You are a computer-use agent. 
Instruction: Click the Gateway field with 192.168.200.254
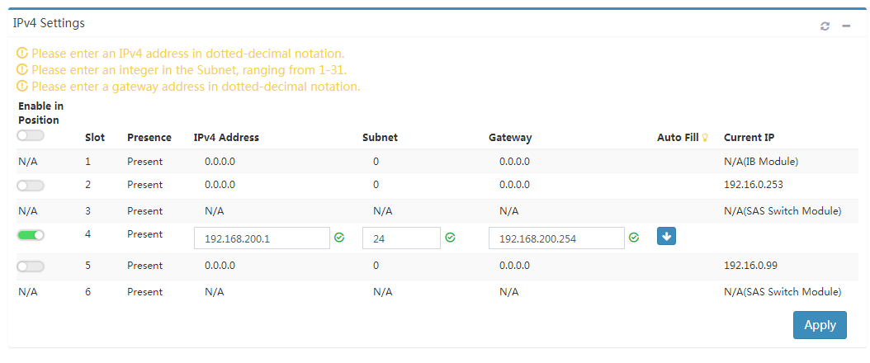(556, 238)
